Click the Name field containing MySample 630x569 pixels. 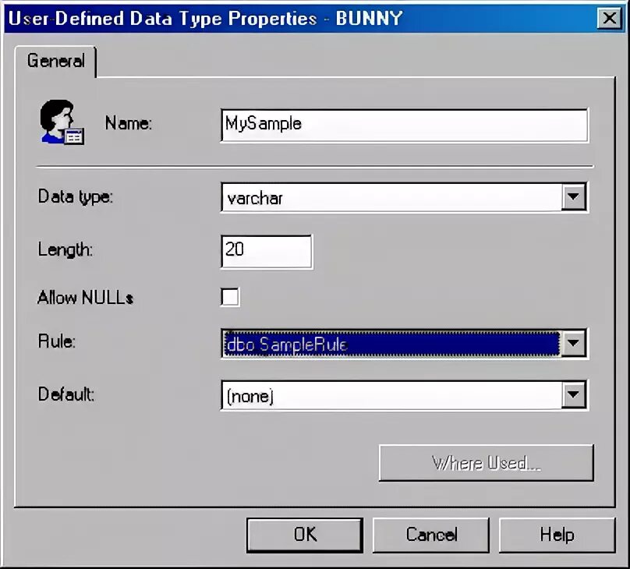tap(405, 125)
